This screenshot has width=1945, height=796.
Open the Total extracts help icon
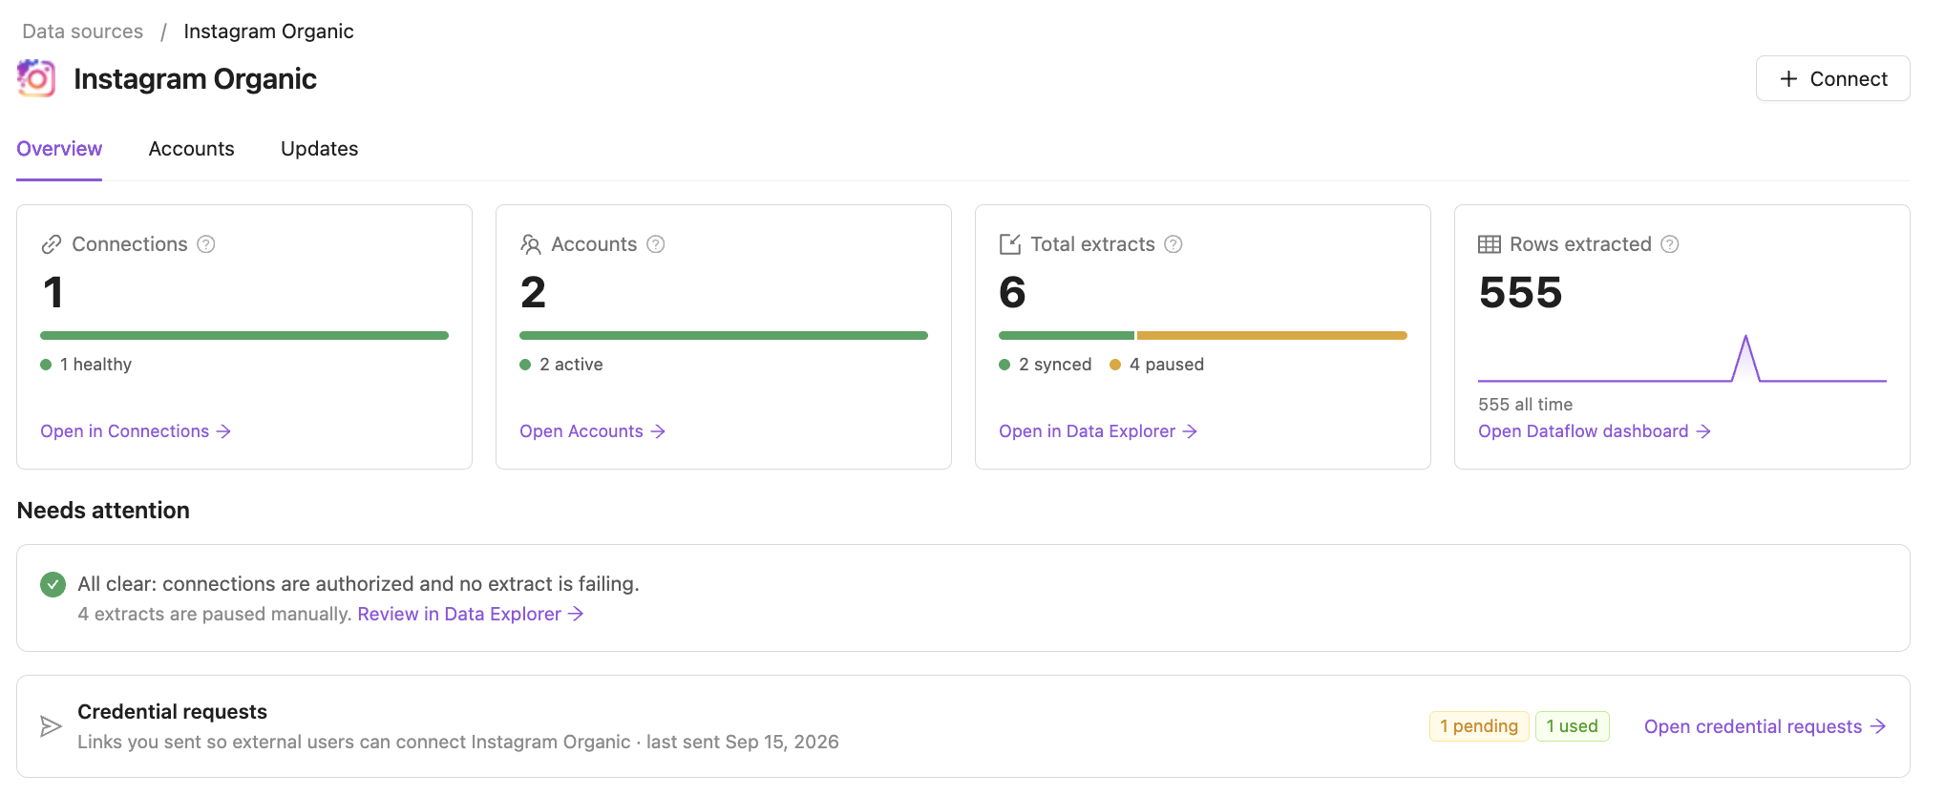point(1173,244)
